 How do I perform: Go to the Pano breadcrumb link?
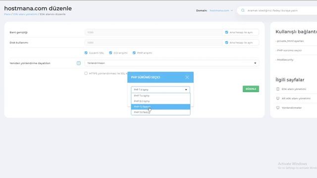coord(7,14)
